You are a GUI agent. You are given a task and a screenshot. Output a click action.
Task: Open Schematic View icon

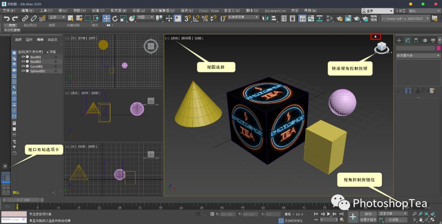(319, 18)
